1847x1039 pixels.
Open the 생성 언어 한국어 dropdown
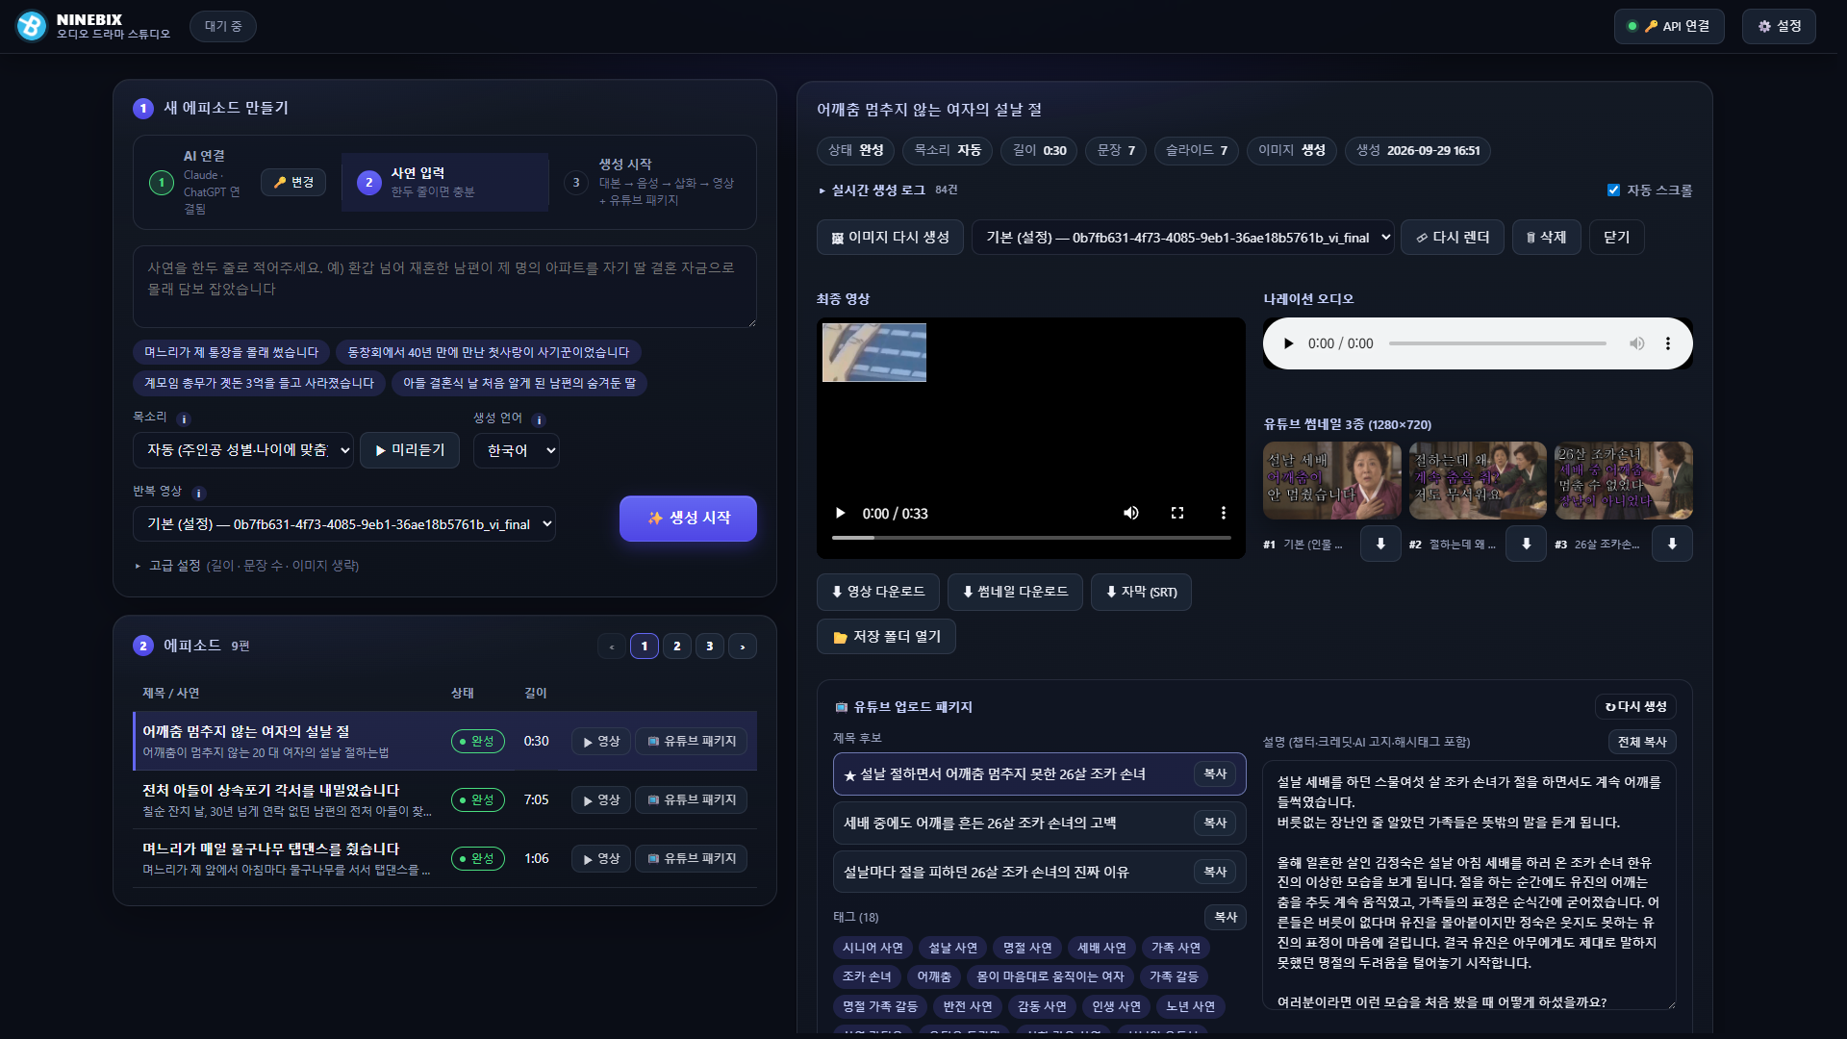(517, 450)
